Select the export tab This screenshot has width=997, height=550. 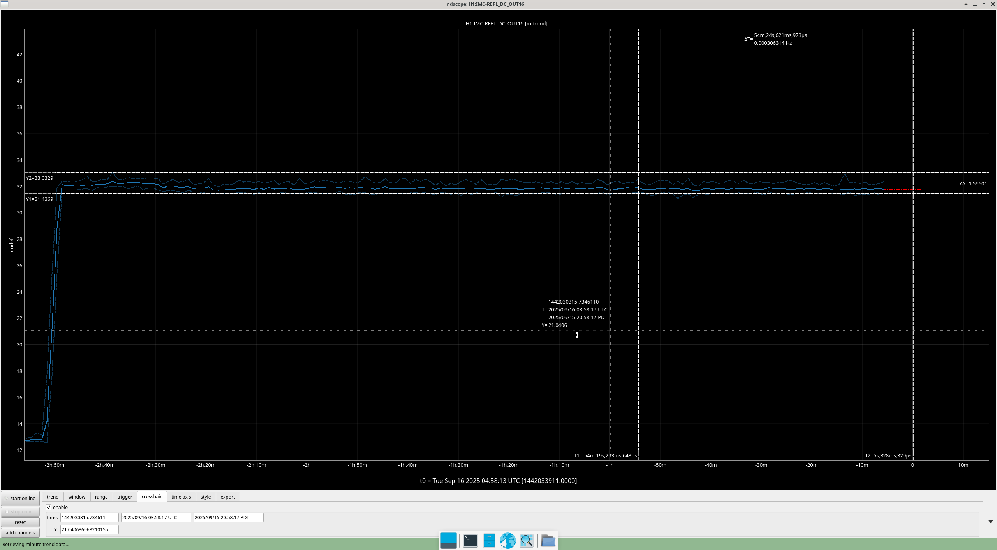(227, 497)
